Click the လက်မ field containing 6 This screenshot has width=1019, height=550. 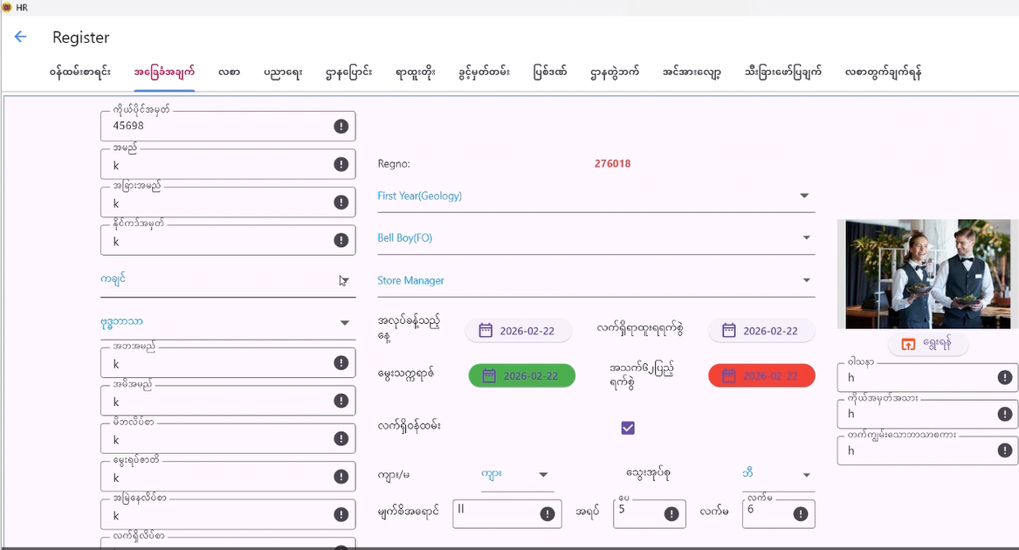(x=779, y=514)
